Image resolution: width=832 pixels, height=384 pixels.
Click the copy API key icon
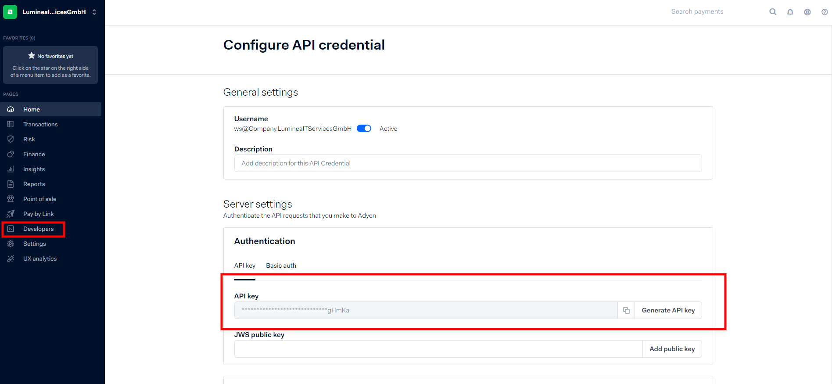tap(626, 310)
